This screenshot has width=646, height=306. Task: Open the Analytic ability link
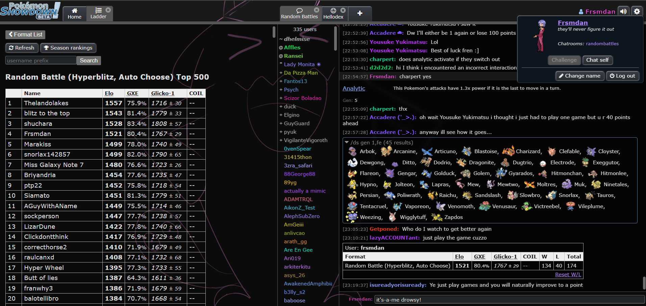tap(354, 88)
